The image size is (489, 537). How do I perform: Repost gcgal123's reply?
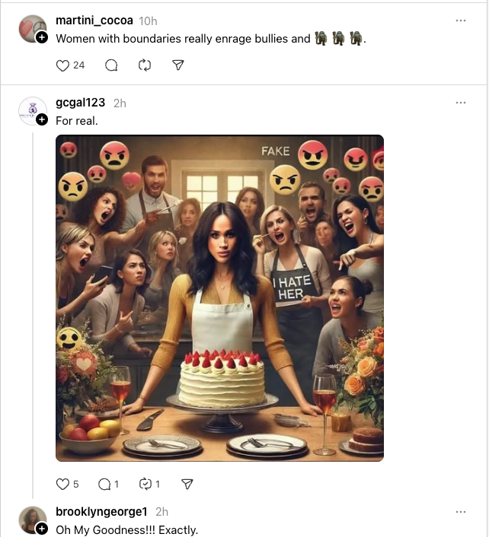pos(145,484)
